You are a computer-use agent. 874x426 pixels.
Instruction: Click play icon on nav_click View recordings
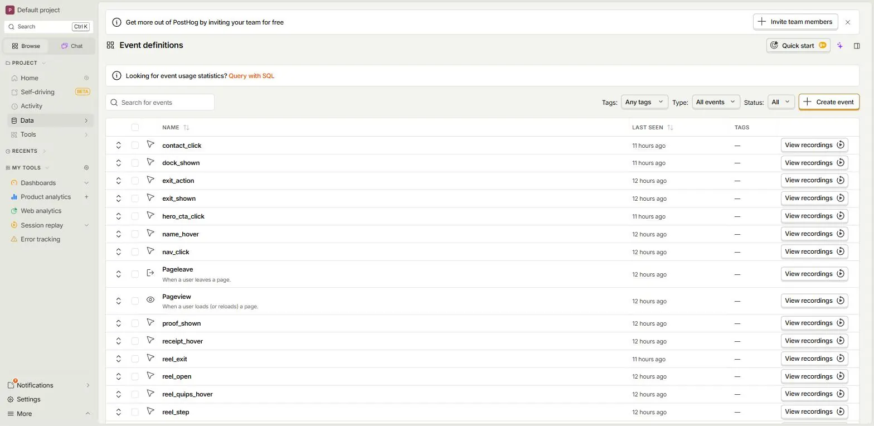coord(841,251)
